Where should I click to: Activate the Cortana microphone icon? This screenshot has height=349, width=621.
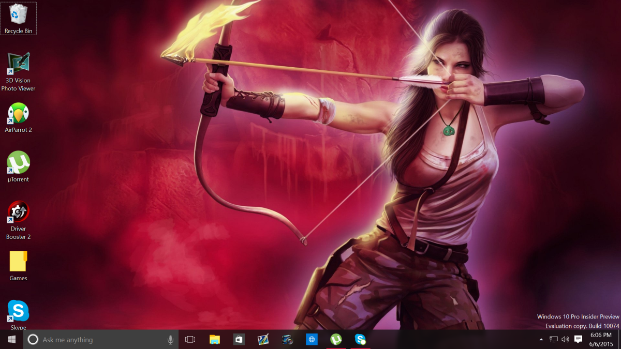click(x=170, y=340)
